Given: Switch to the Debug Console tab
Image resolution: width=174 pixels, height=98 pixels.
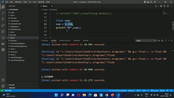Looking at the screenshot, I should tap(65, 41).
